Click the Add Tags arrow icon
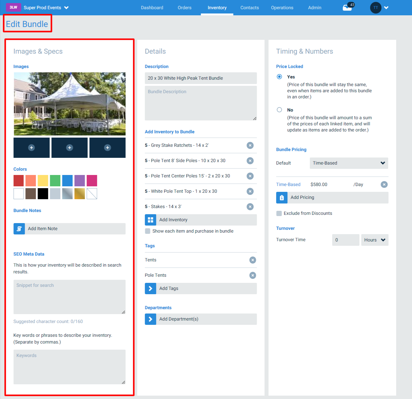Image resolution: width=412 pixels, height=399 pixels. tap(150, 288)
